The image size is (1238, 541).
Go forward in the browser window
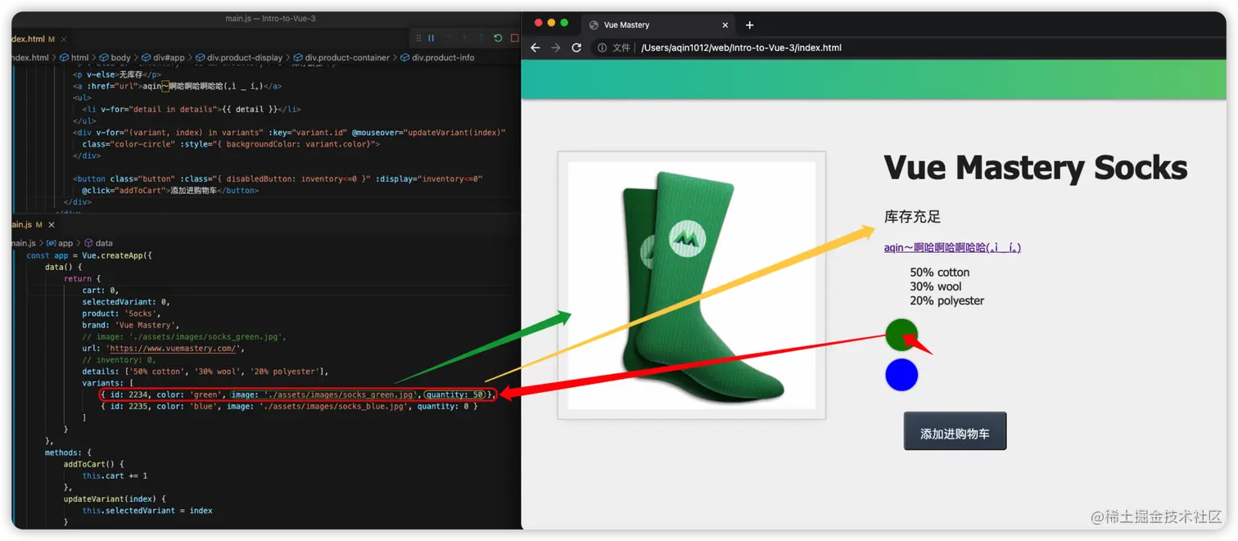(556, 47)
